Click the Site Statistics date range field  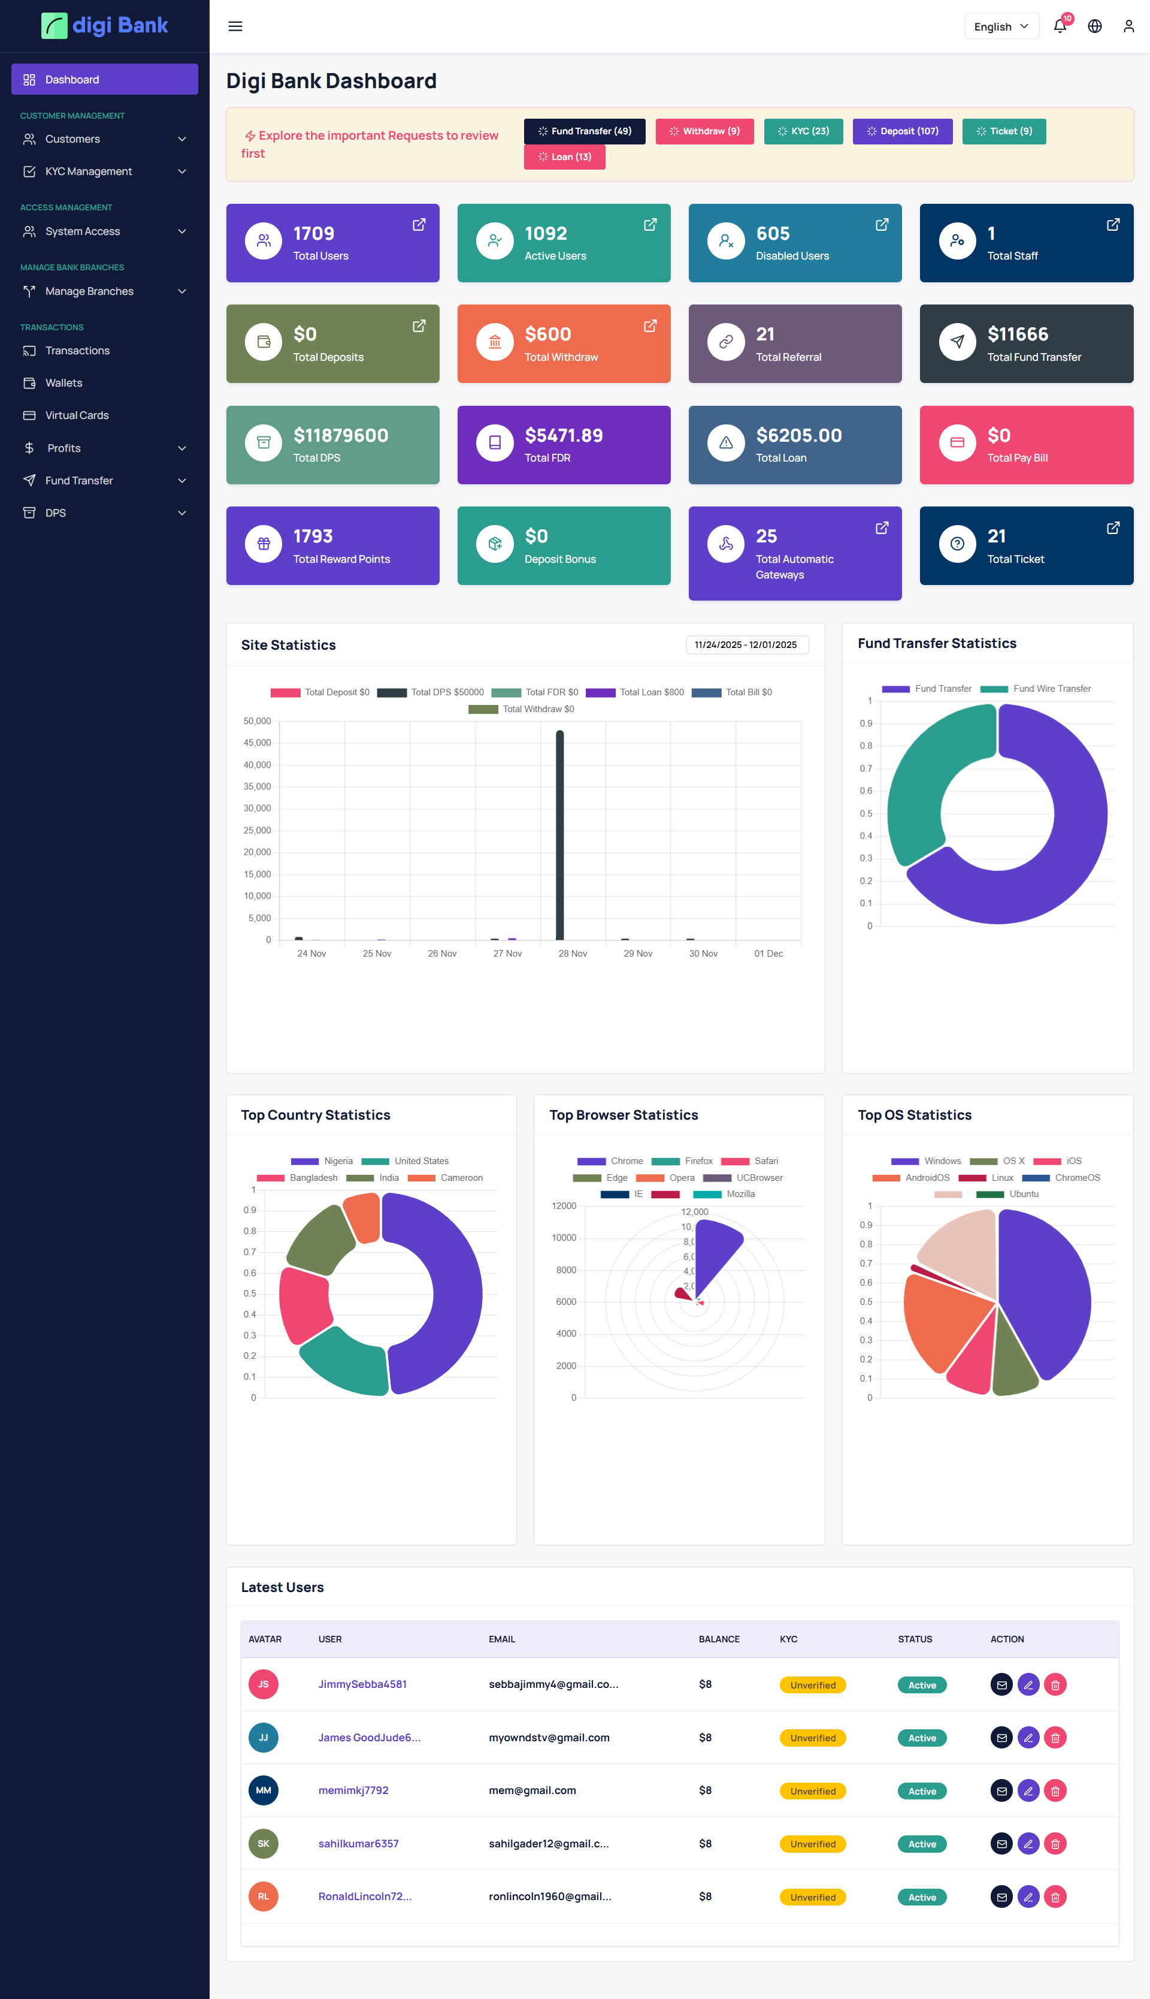tap(746, 644)
